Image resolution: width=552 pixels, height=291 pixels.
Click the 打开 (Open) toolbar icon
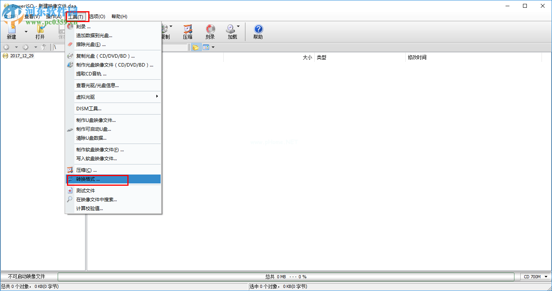click(x=40, y=32)
